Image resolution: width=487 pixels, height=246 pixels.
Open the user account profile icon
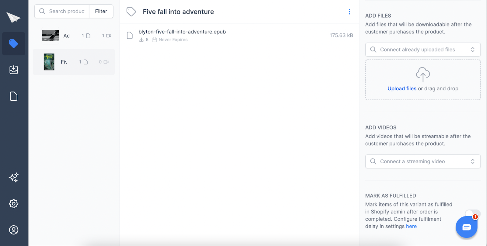tap(14, 230)
